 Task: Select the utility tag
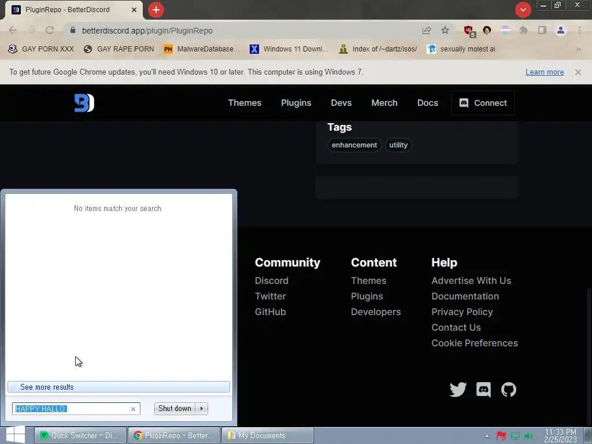tap(398, 145)
